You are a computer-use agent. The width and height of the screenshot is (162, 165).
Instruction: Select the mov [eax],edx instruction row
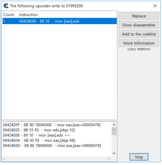pos(60,21)
